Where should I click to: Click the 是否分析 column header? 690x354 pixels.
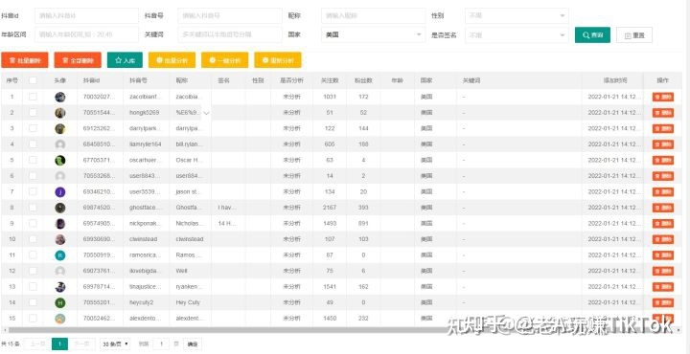pyautogui.click(x=291, y=80)
